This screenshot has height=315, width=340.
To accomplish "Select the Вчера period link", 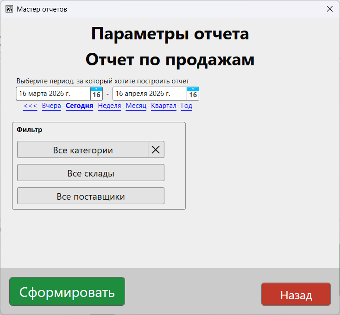I will coord(51,106).
